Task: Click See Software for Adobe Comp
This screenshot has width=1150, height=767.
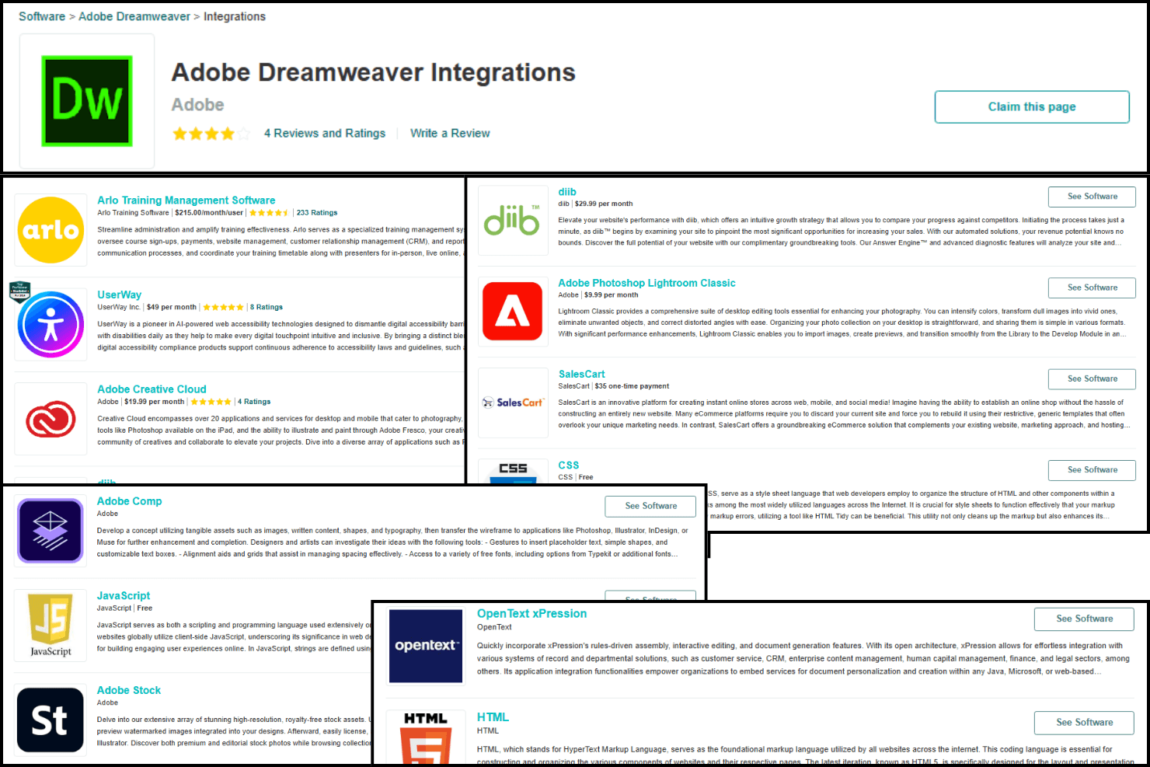Action: point(650,506)
